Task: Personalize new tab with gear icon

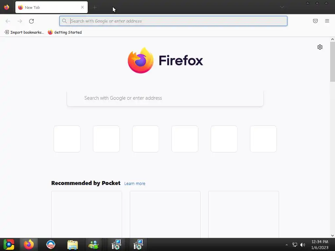Action: 320,47
